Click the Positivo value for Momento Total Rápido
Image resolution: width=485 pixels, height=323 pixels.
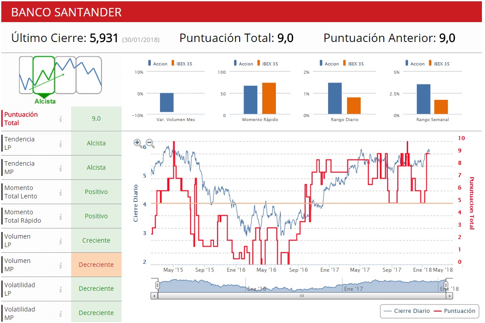[96, 217]
